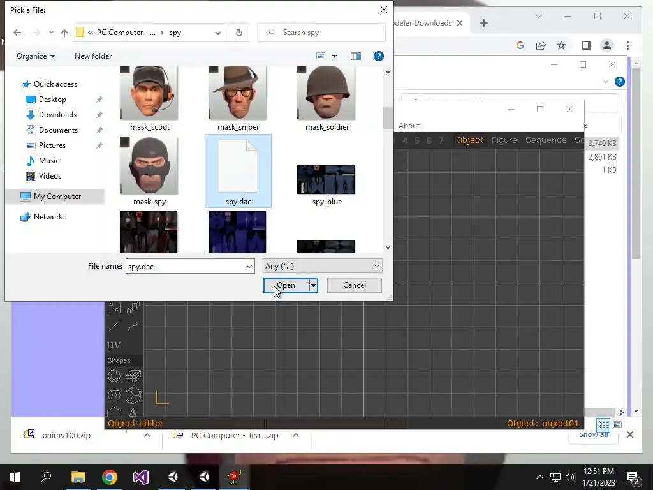The height and width of the screenshot is (490, 653).
Task: Open a new Chrome tab
Action: point(483,24)
